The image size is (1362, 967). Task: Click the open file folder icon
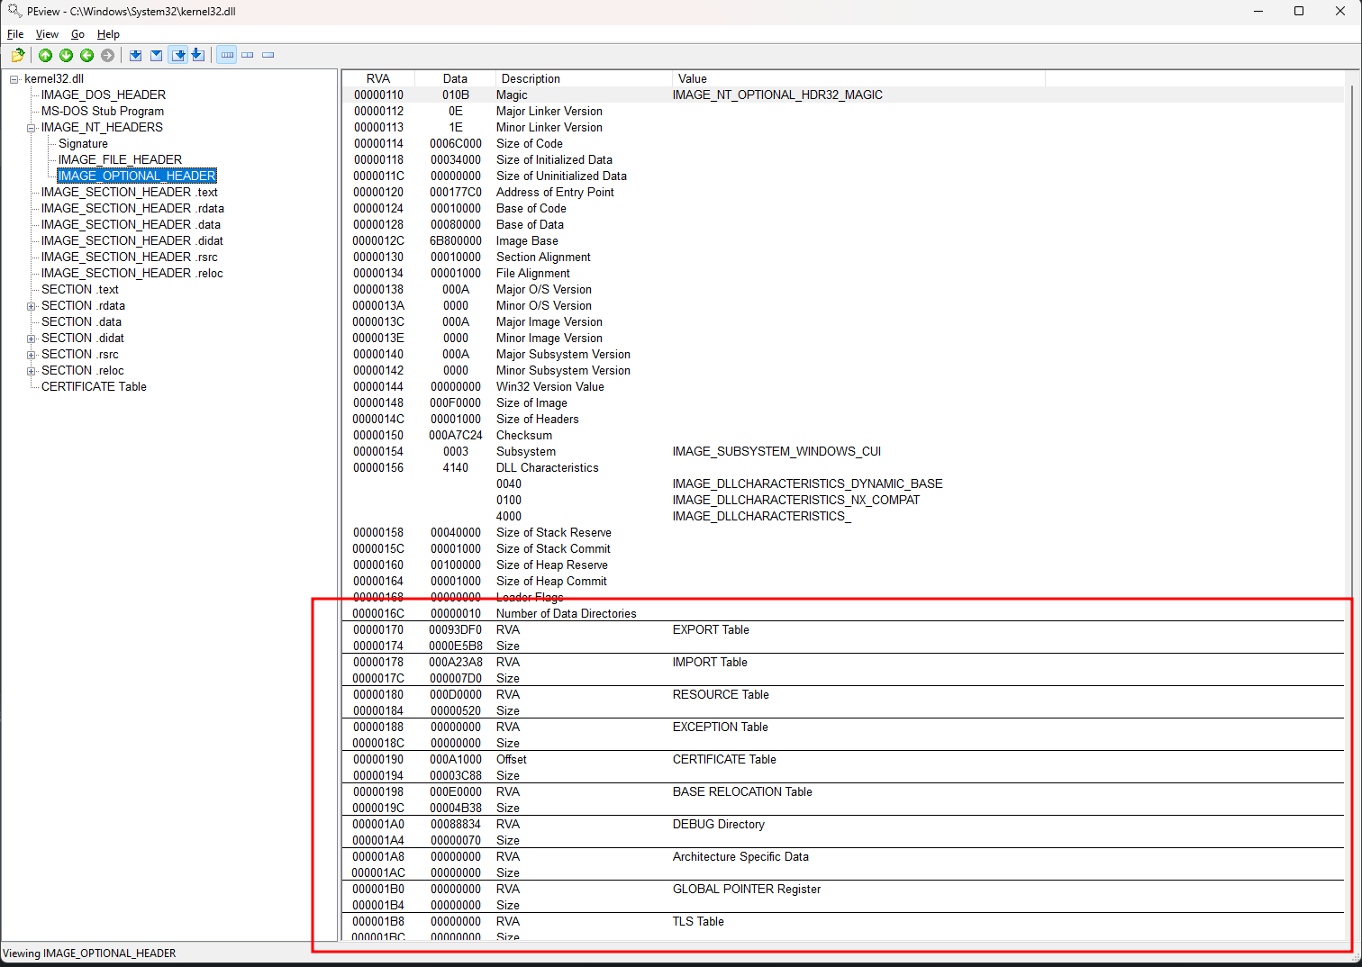coord(17,55)
